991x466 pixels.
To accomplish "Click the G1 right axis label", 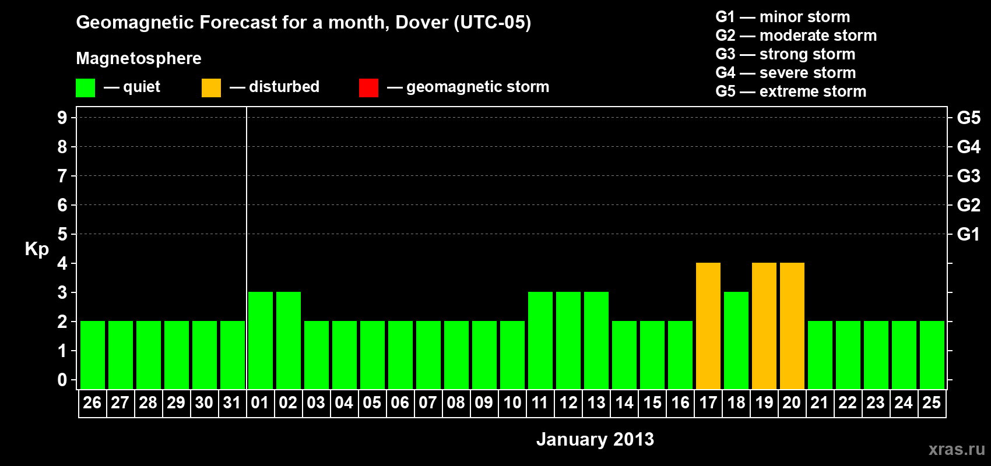I will (x=969, y=234).
